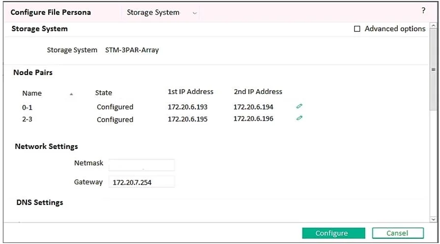Click the 1st IP Address column header
Viewport: 440px width, 244px height.
(191, 92)
